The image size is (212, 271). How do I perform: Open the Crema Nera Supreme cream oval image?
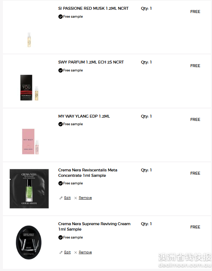pyautogui.click(x=28, y=242)
